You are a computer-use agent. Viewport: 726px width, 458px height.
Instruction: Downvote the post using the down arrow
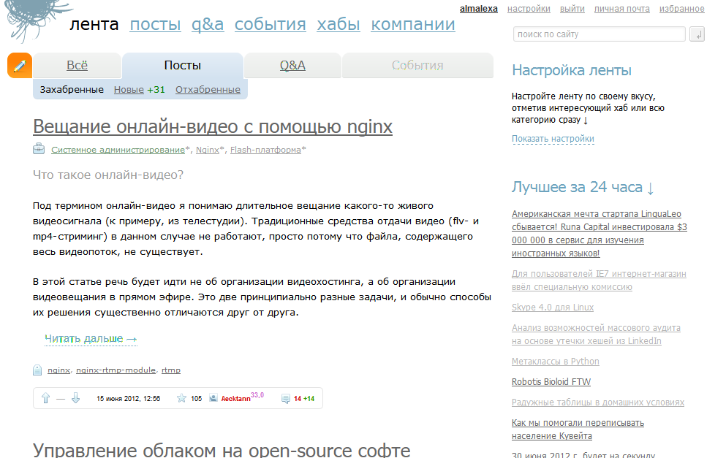(x=76, y=399)
